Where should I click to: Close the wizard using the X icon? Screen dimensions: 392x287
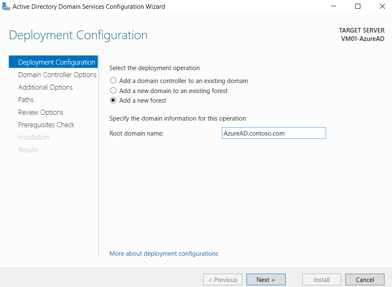click(382, 7)
